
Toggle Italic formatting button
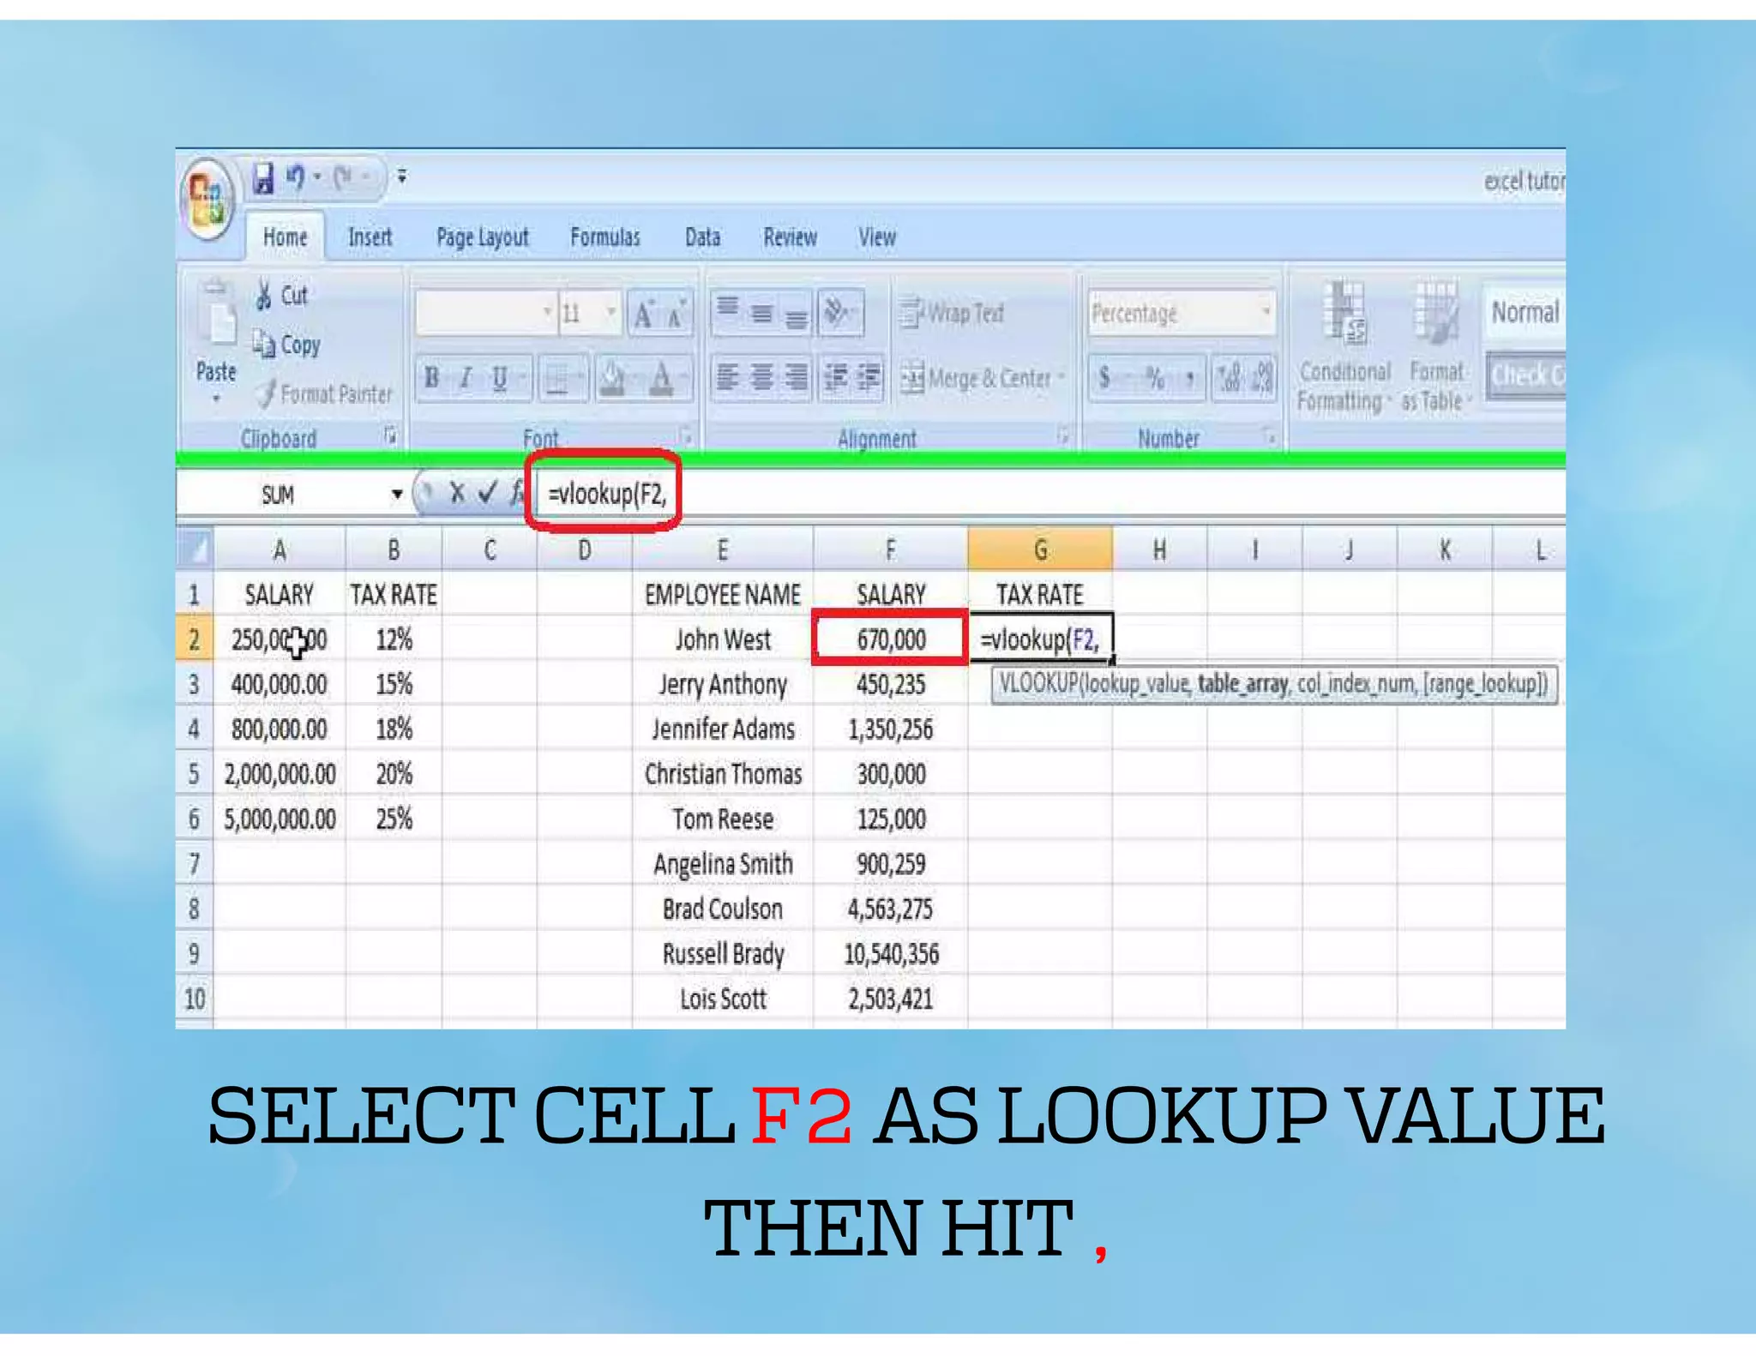pyautogui.click(x=466, y=377)
